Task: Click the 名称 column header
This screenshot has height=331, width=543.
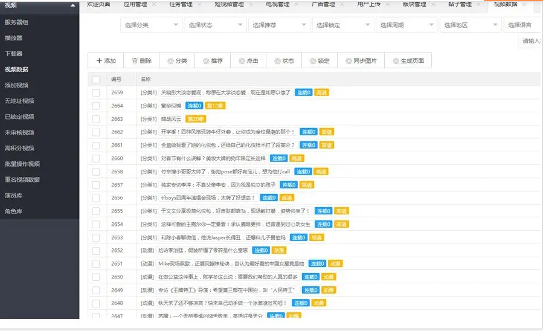Action: 146,79
